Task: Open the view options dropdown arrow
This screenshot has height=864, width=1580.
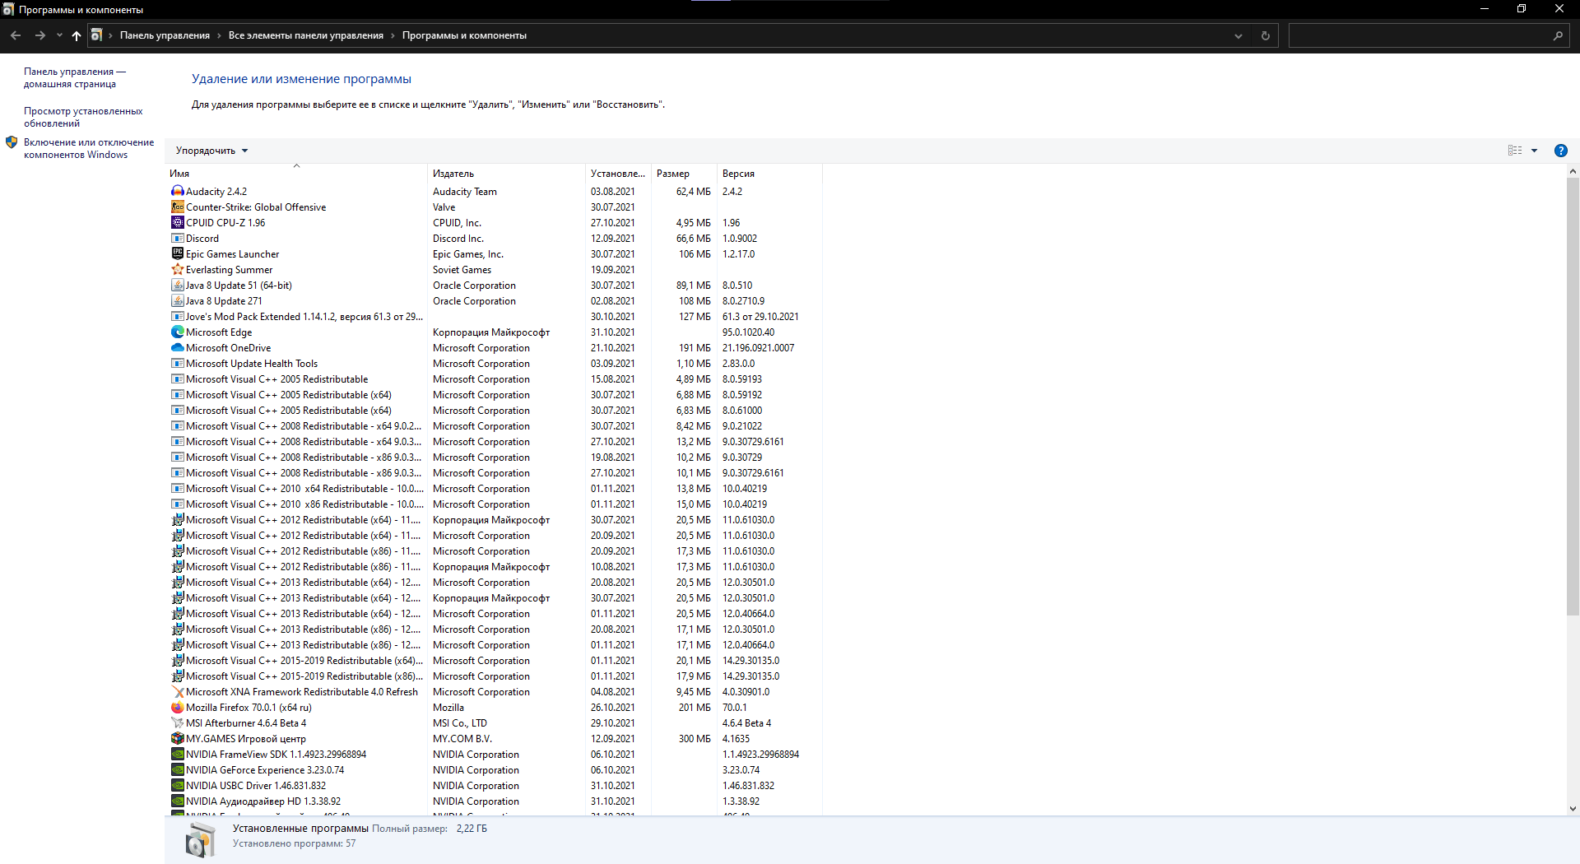Action: click(x=1534, y=151)
